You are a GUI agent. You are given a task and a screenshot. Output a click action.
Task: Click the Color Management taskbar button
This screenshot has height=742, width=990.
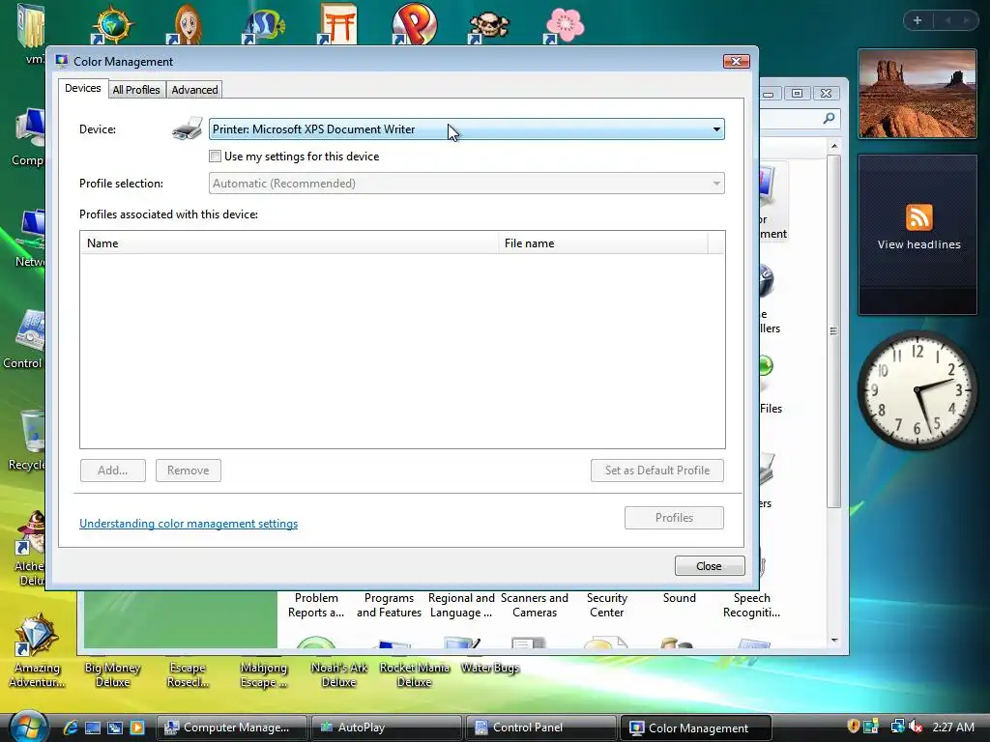696,728
